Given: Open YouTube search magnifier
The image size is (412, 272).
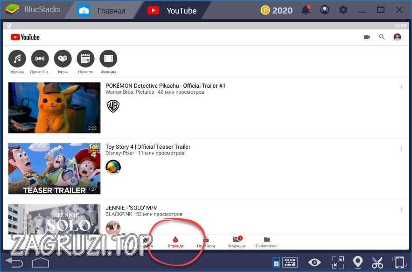Looking at the screenshot, I should tap(382, 37).
